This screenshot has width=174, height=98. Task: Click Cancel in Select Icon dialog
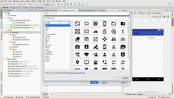click(125, 78)
